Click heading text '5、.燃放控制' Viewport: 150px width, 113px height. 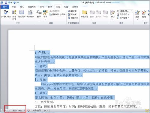(44, 102)
